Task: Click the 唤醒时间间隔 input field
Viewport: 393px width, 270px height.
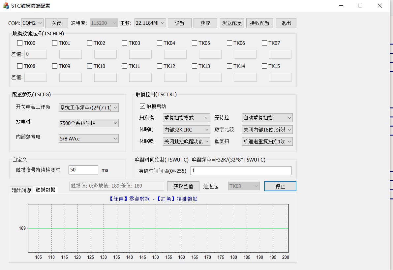Action: (x=241, y=170)
